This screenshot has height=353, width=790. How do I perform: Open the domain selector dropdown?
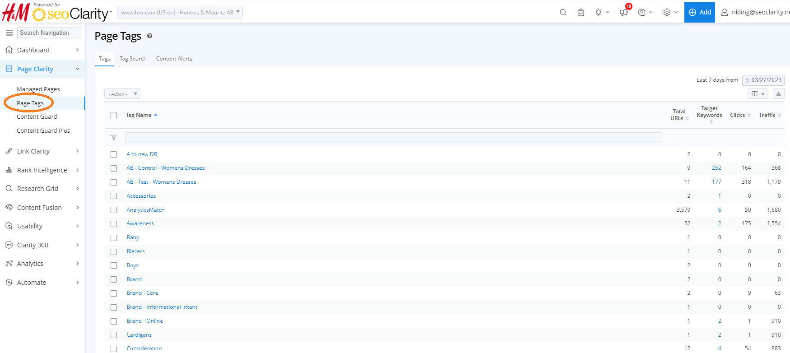180,13
